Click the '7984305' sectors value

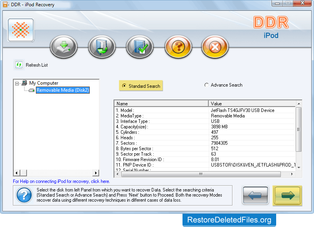(219, 143)
